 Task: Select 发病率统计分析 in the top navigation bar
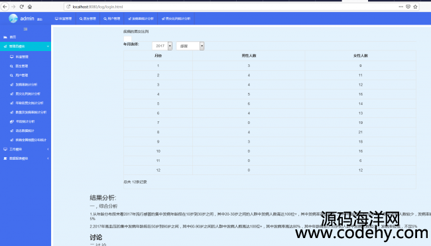[141, 19]
